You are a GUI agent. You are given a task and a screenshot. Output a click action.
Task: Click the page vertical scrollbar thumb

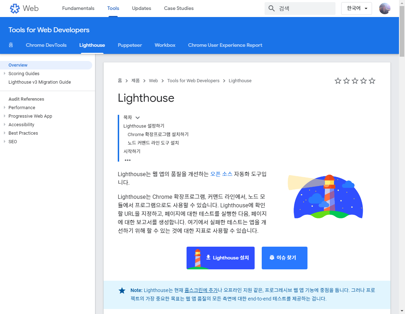pyautogui.click(x=402, y=31)
